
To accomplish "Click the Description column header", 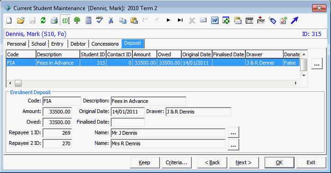I will [x=58, y=54].
